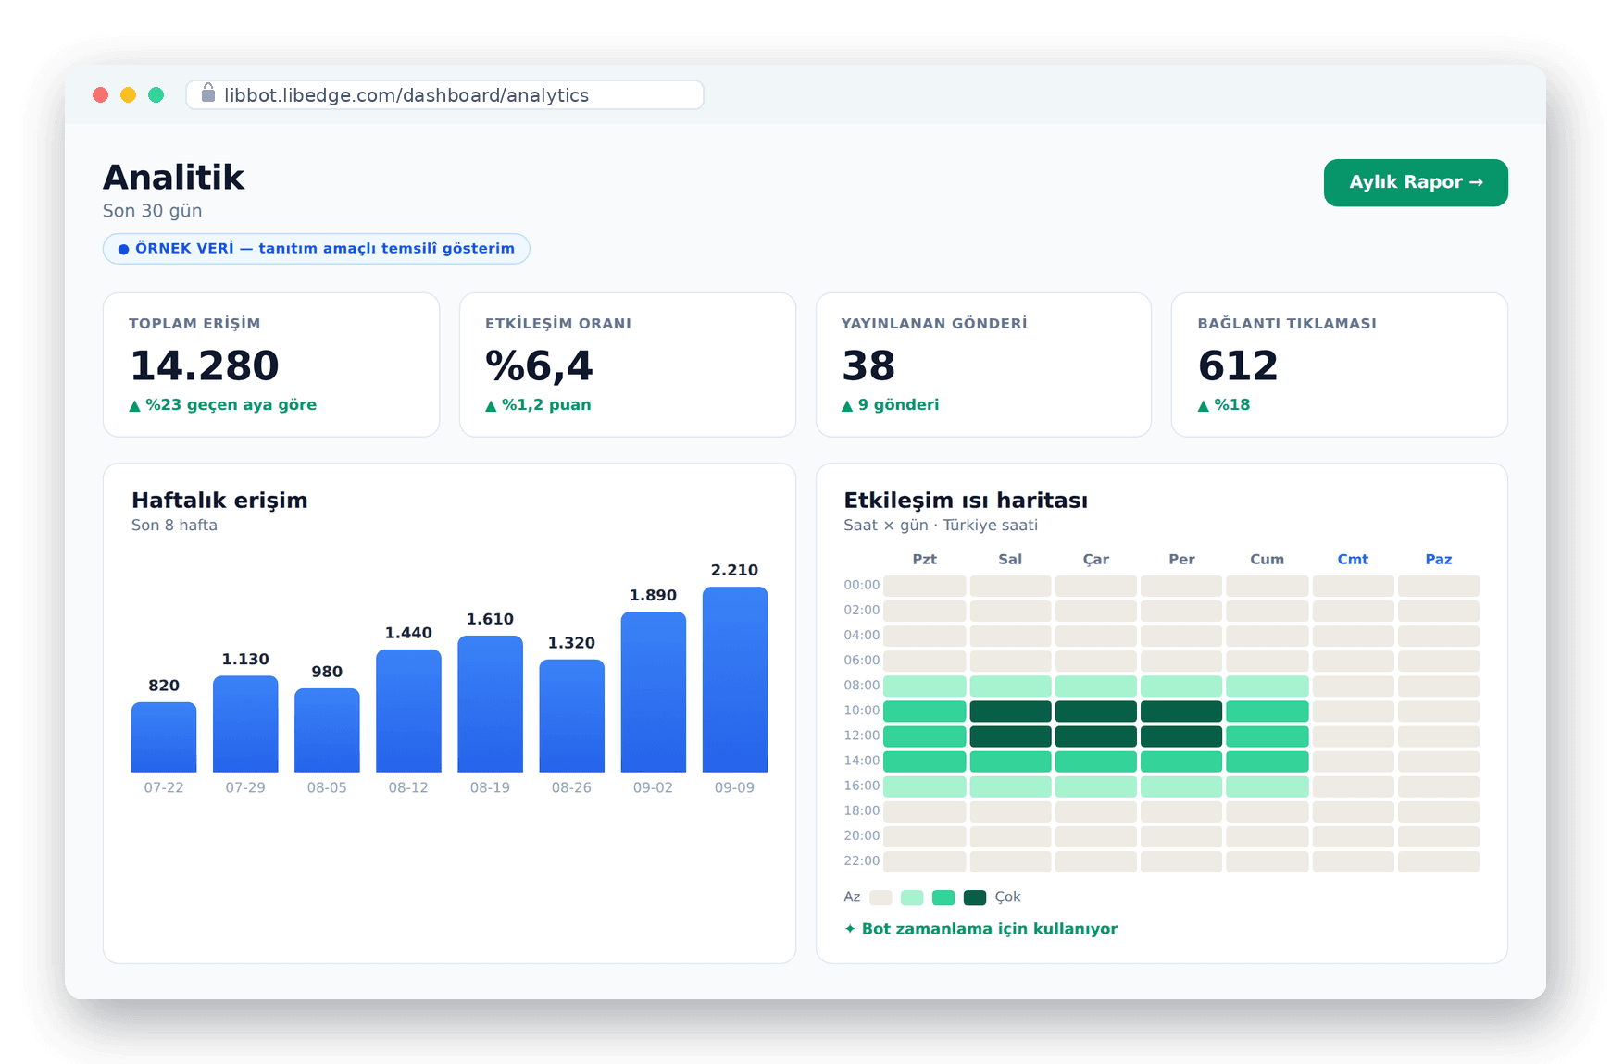Click the Etkileşim ısı haritası title
1611x1064 pixels.
[966, 500]
